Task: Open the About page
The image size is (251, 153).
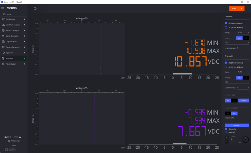Action: click(14, 145)
